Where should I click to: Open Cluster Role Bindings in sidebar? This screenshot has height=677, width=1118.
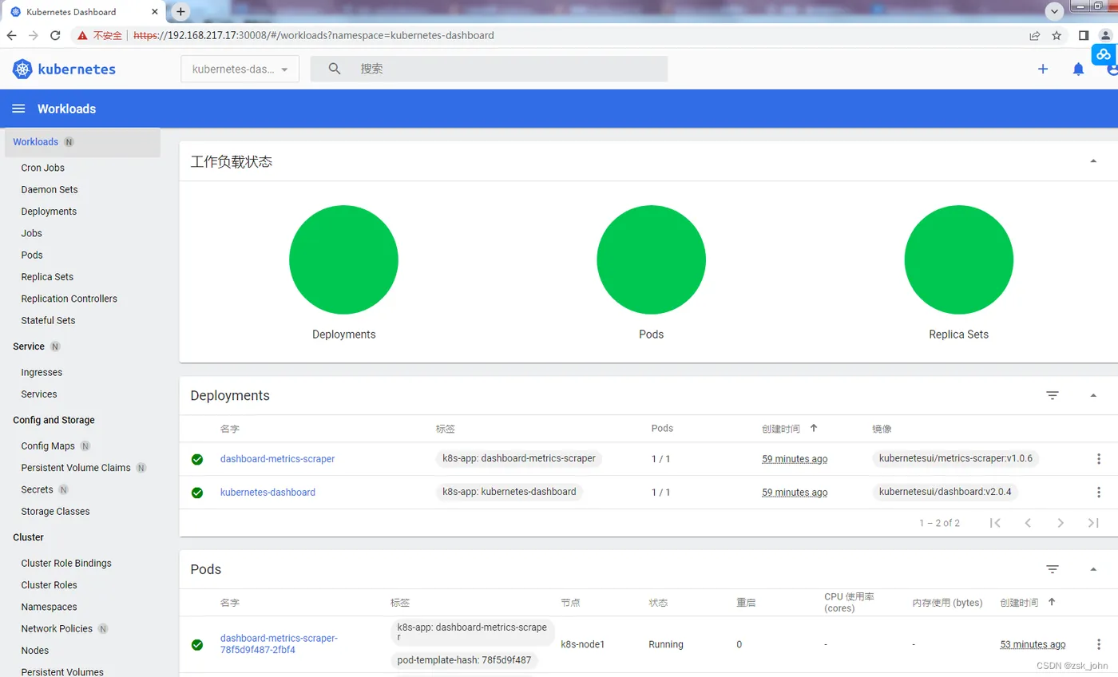(66, 563)
